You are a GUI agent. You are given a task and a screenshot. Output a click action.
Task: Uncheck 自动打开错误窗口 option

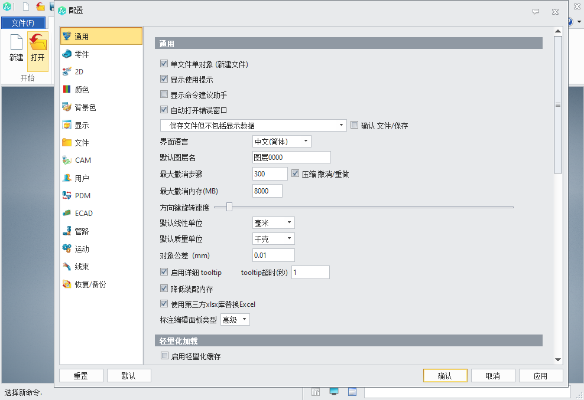point(164,110)
